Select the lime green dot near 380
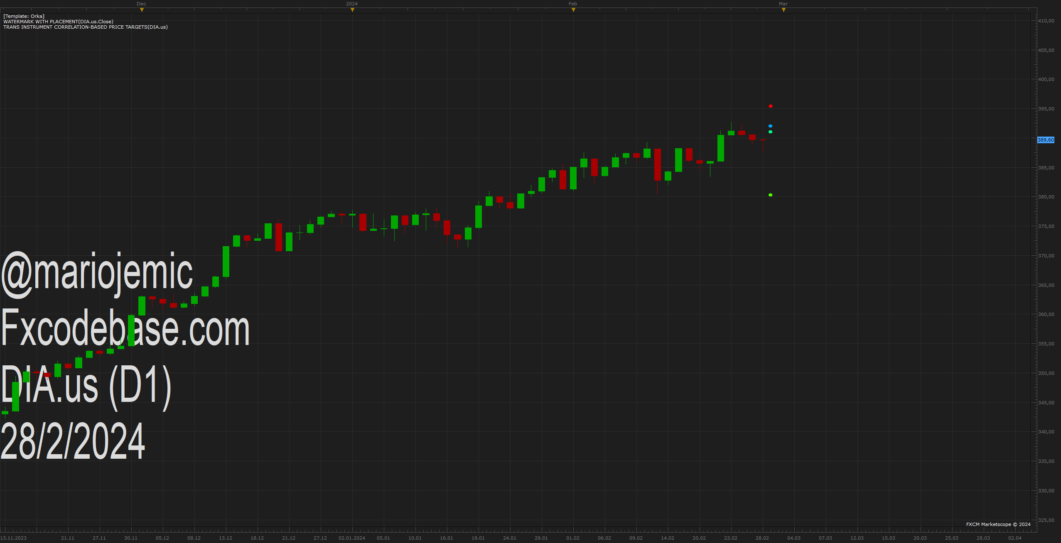1061x543 pixels. point(770,195)
